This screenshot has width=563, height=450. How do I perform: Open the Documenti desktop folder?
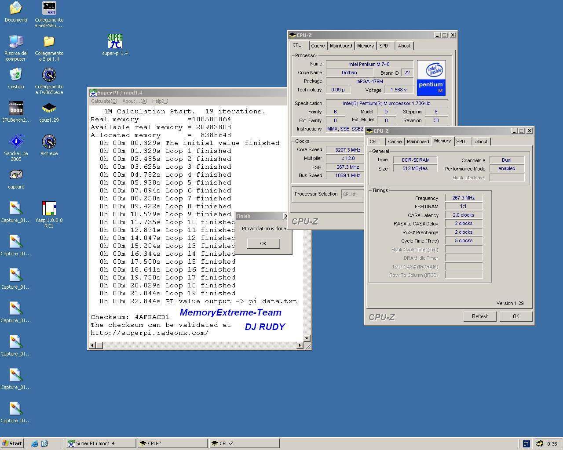click(x=16, y=12)
